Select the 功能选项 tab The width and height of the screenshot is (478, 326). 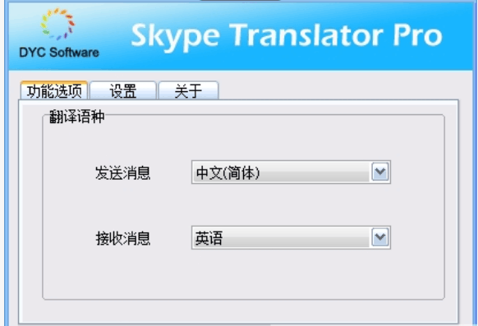pos(54,90)
